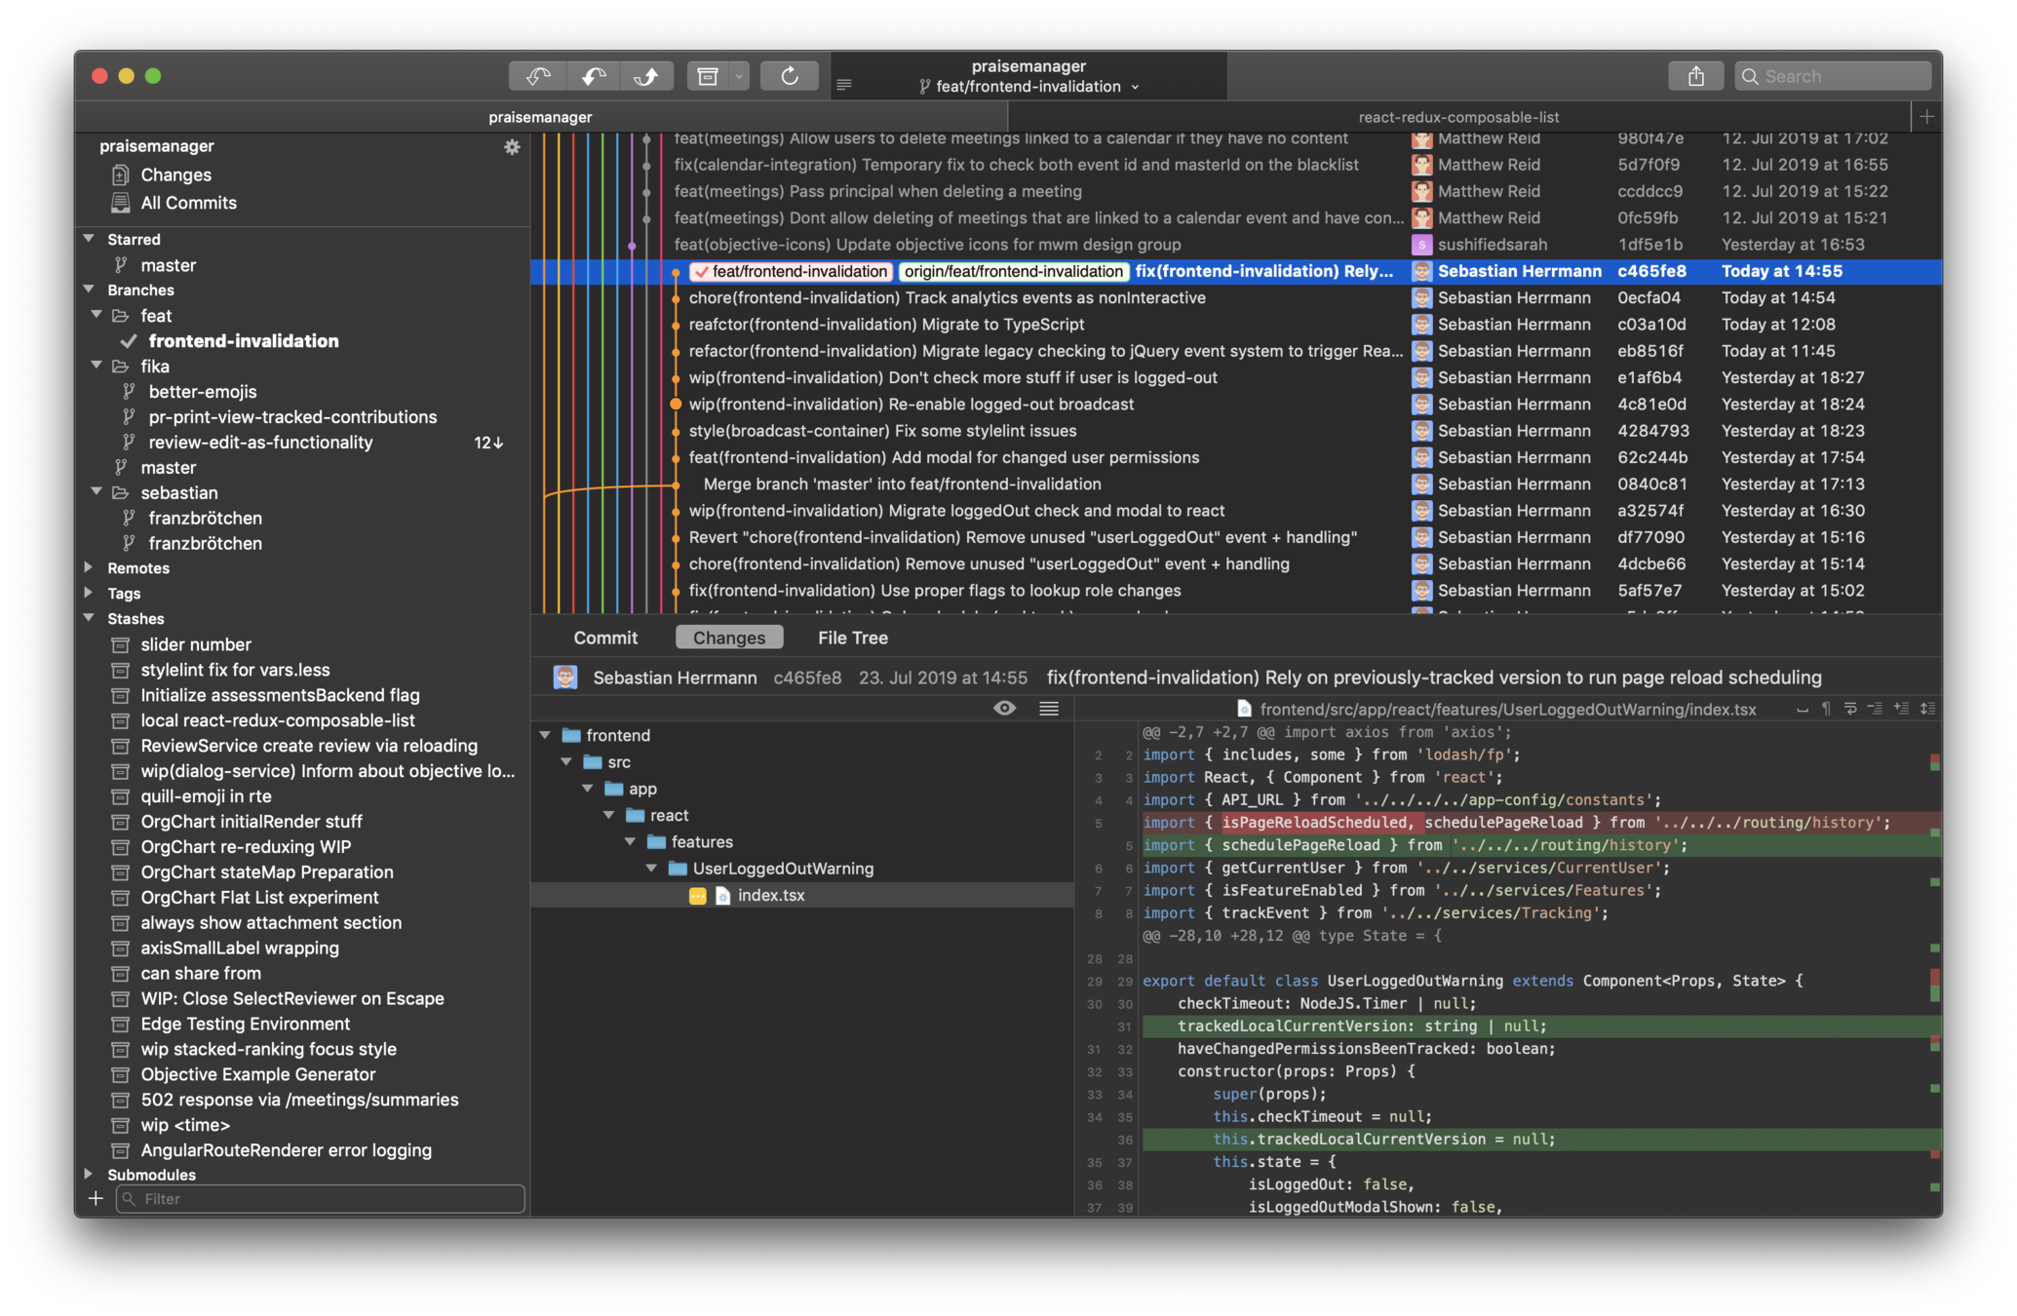Click the Push toolbar icon
The image size is (2017, 1316).
click(x=646, y=76)
